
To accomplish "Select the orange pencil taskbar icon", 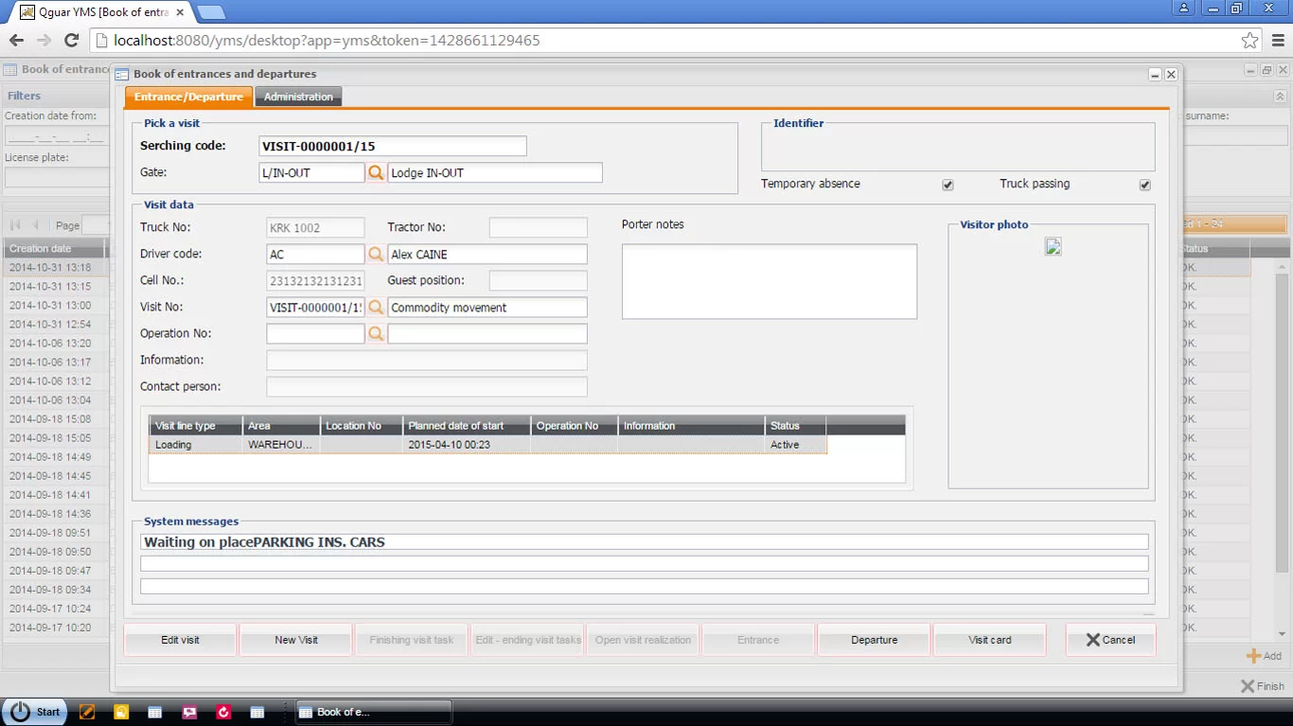I will point(87,711).
